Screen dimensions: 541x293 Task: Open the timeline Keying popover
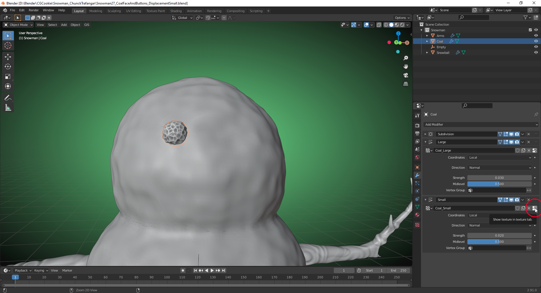(41, 270)
